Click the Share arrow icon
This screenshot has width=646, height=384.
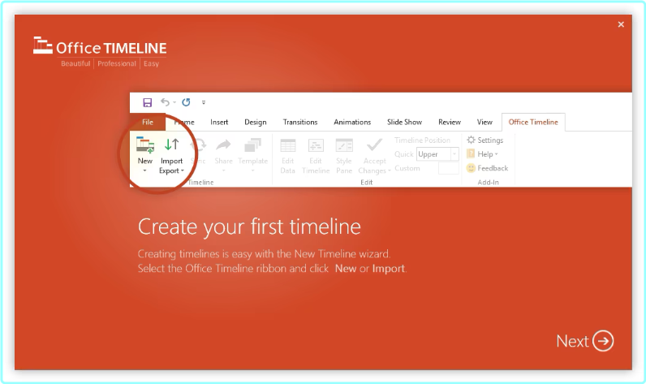(223, 146)
